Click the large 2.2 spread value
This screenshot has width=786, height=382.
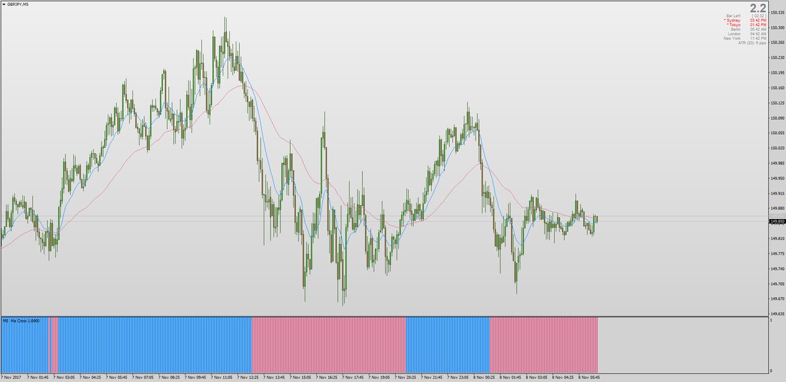coord(758,9)
